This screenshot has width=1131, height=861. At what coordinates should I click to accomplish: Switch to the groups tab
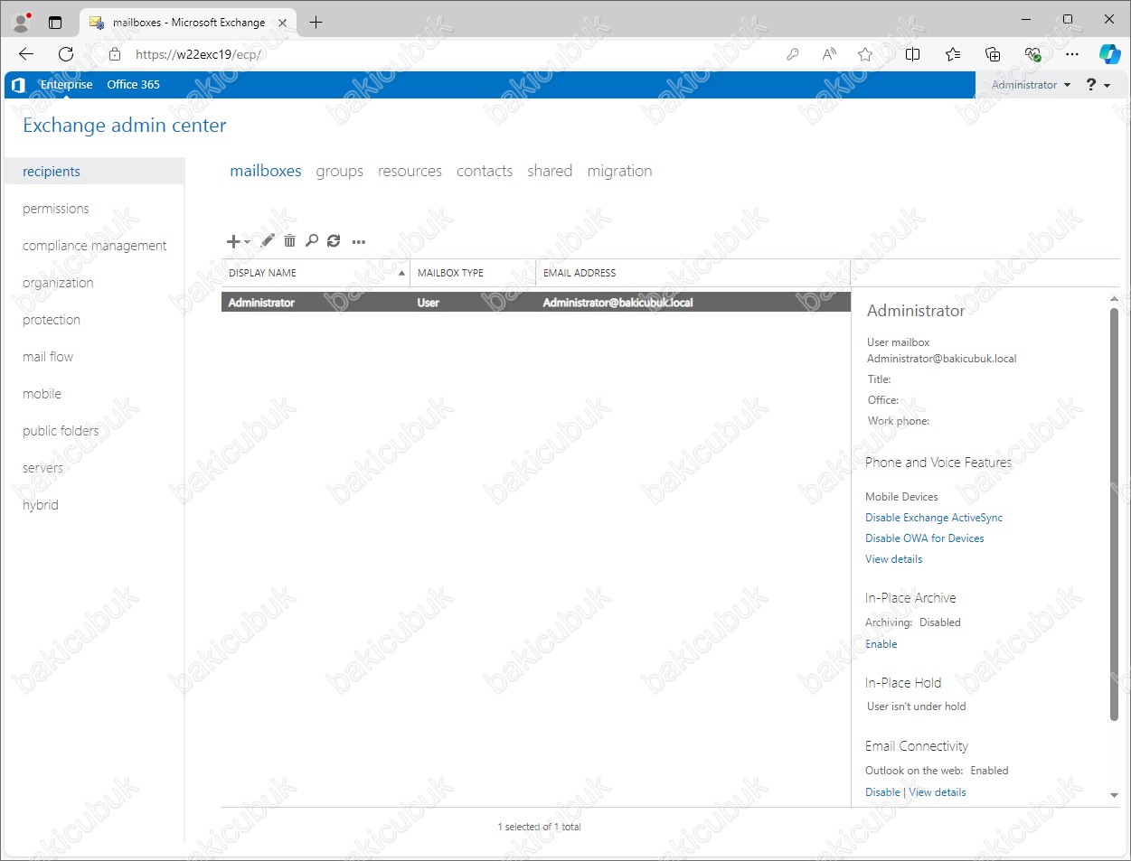coord(339,172)
